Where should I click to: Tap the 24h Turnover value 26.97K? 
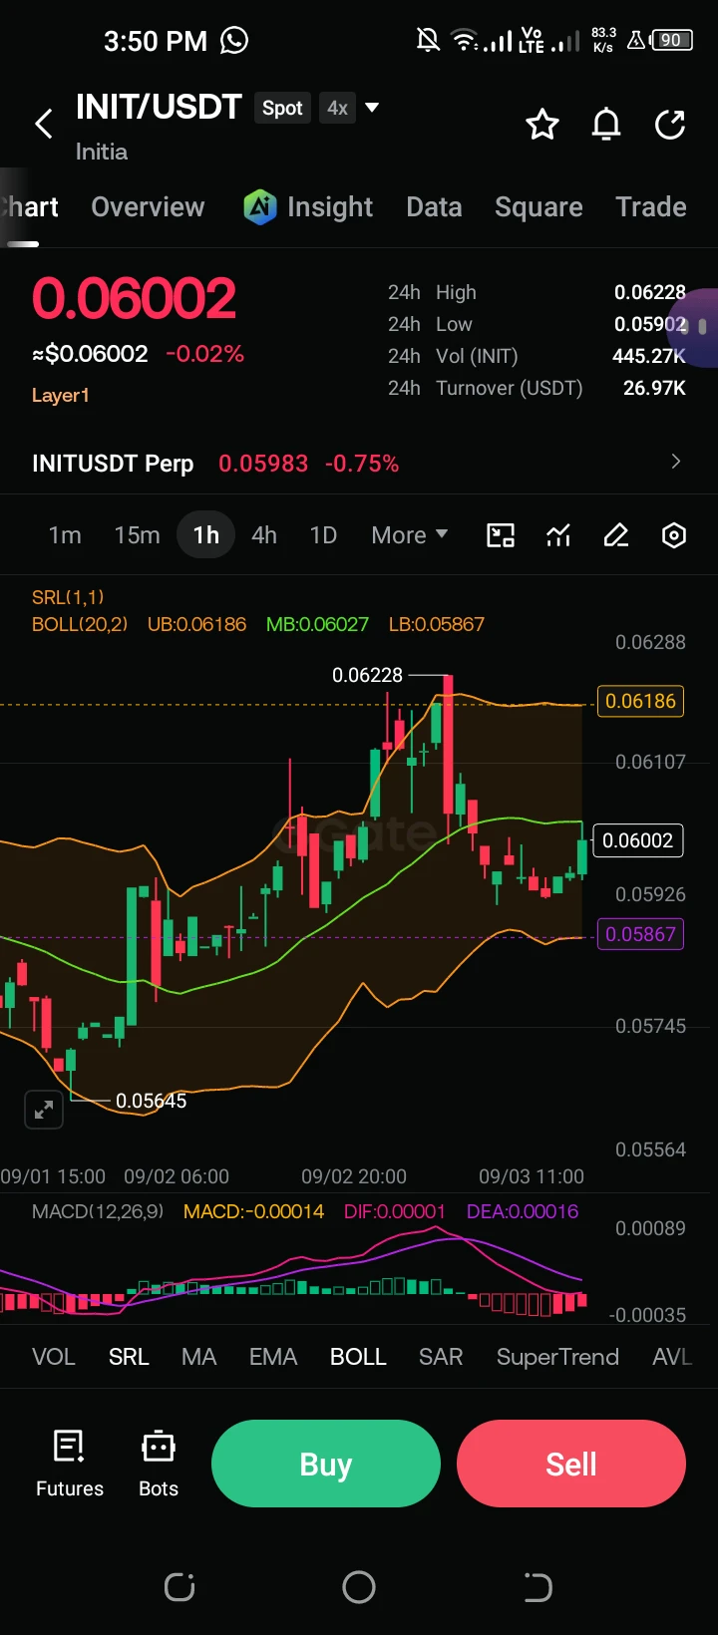[x=654, y=388]
